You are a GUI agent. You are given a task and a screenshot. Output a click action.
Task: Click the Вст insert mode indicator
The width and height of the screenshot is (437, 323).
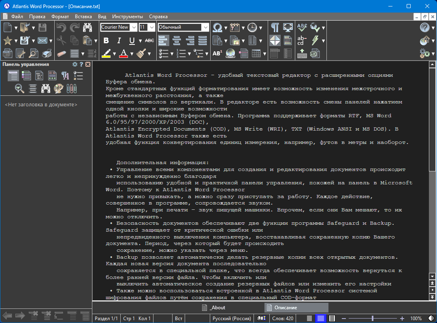(179, 319)
